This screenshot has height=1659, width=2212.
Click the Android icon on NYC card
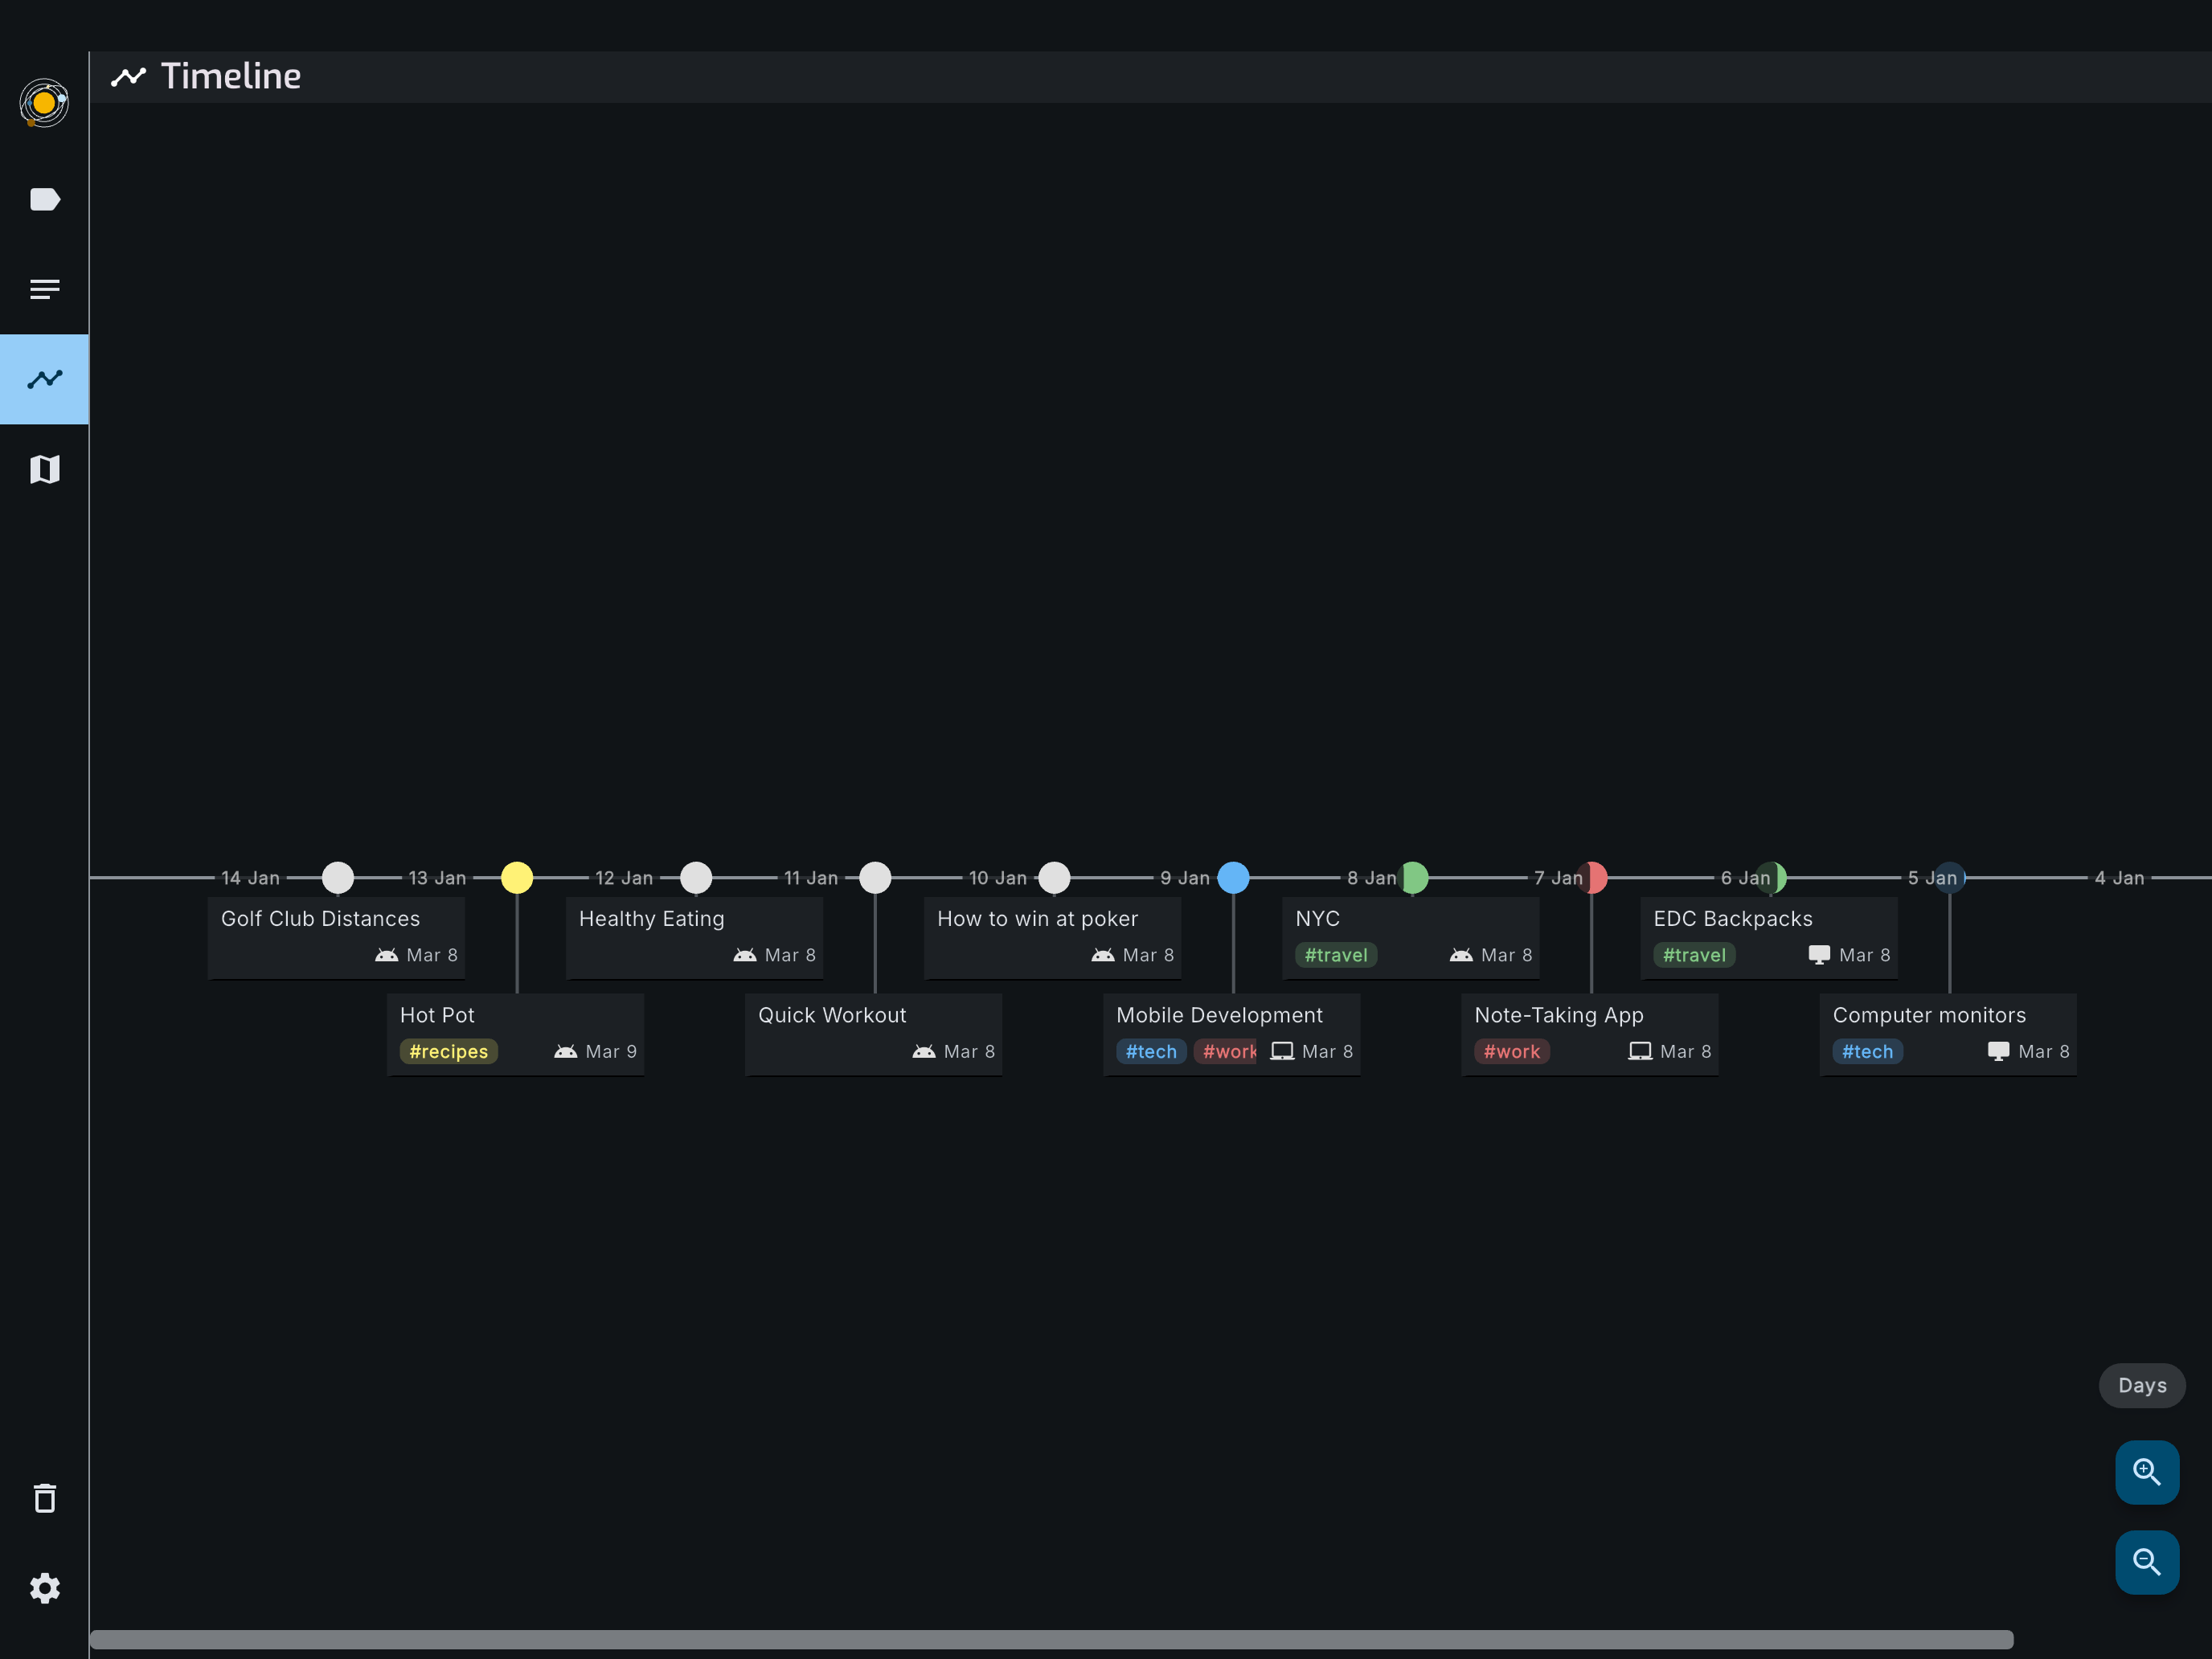(1461, 955)
